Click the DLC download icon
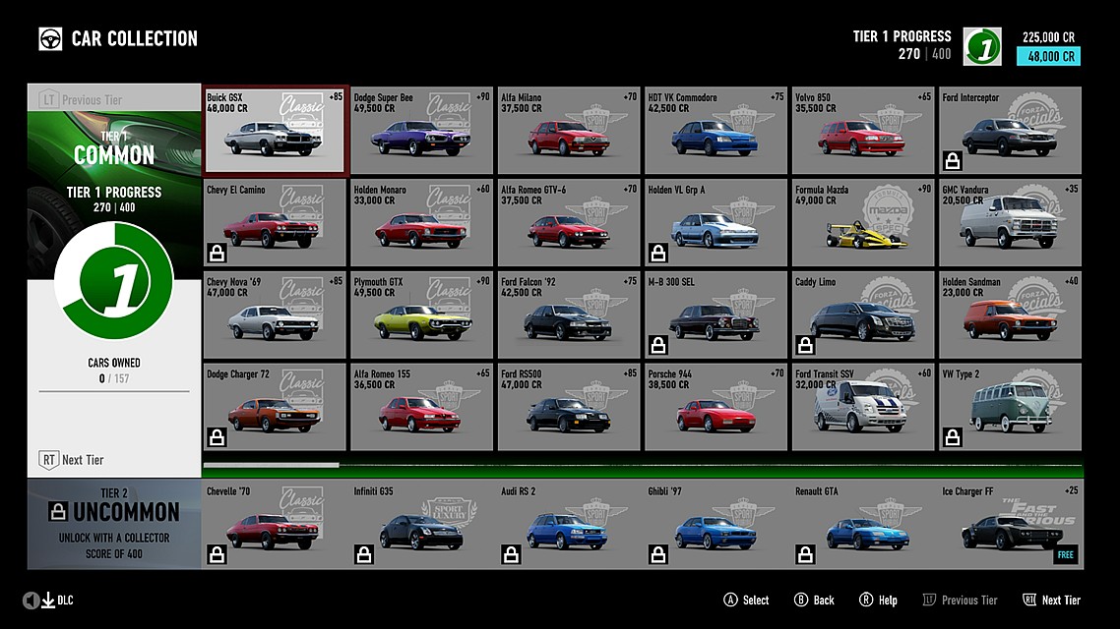Screen dimensions: 1120x629 pos(47,600)
